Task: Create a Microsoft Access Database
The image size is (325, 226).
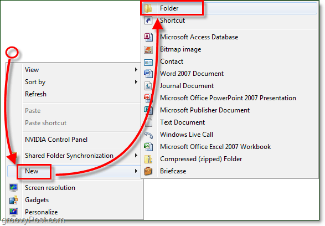Action: (230, 37)
